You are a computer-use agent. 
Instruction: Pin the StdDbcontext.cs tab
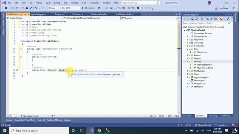coord(25,15)
